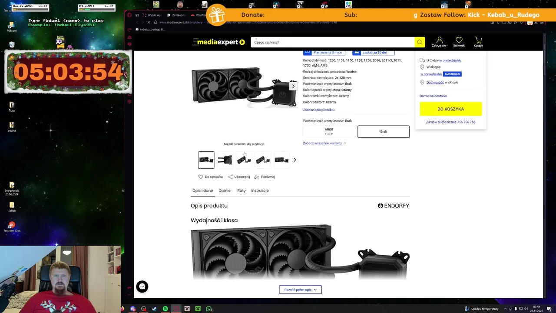Click the Darmowa dostawa link
This screenshot has height=313, width=556.
click(x=433, y=96)
